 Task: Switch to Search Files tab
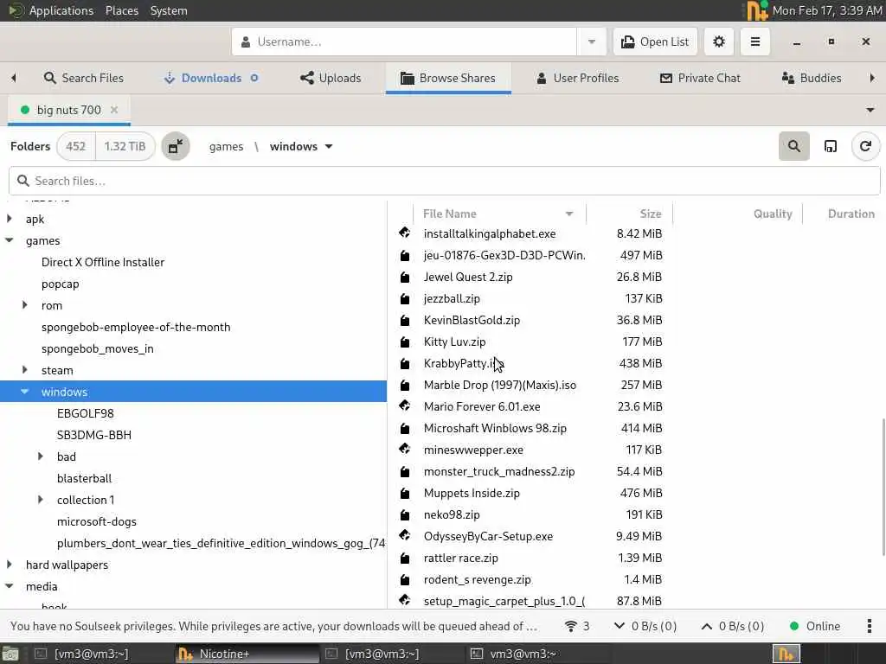point(84,78)
